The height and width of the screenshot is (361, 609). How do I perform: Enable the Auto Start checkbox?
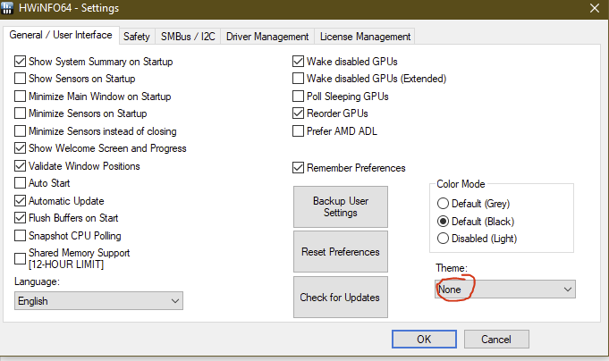20,183
